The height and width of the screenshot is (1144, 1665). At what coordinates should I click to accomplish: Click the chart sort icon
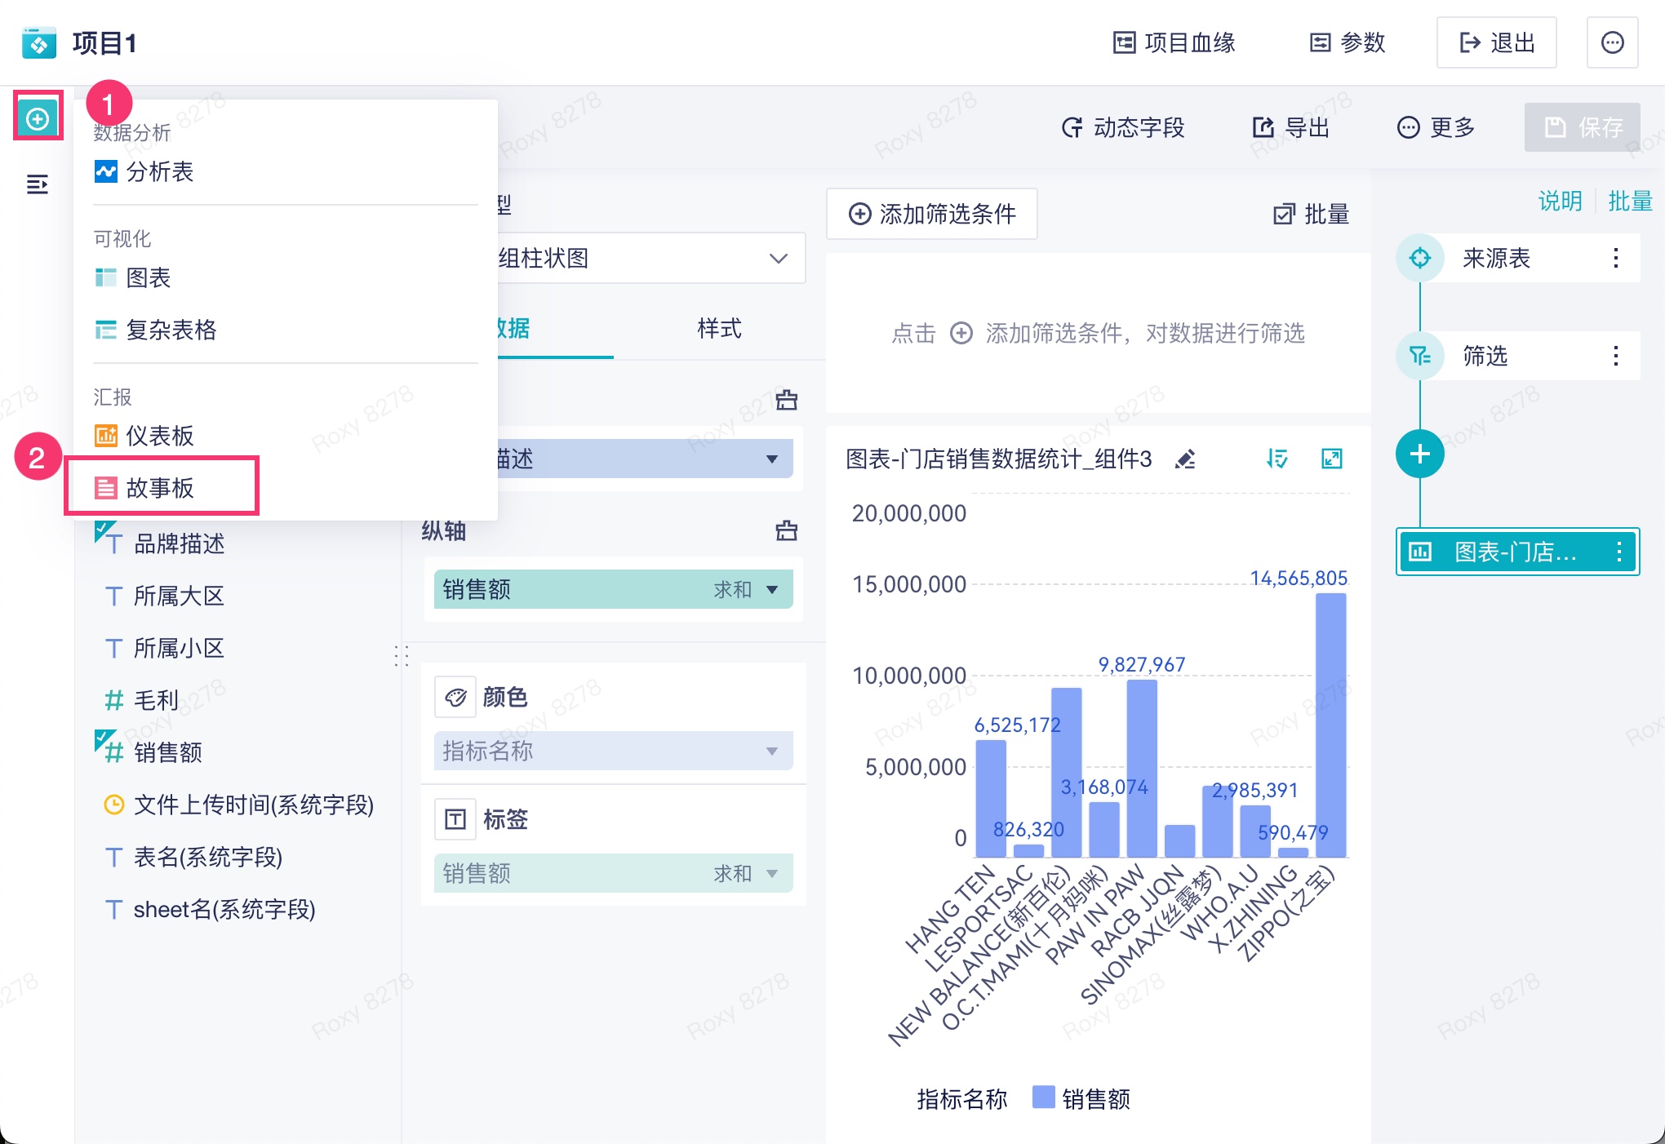point(1276,459)
